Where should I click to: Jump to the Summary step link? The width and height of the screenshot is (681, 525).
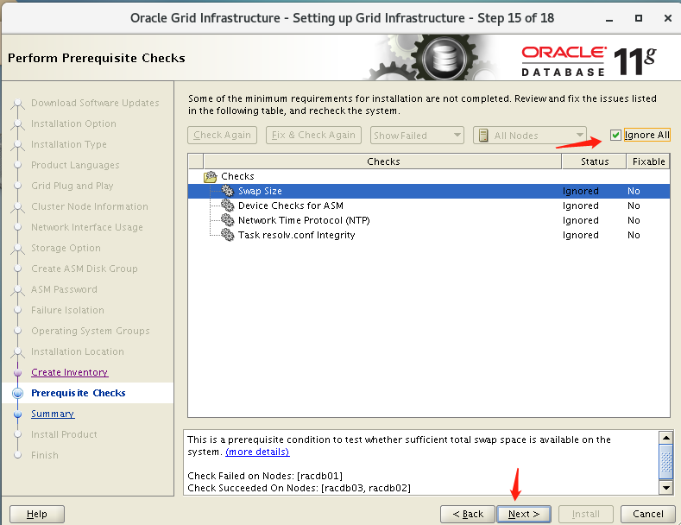[53, 414]
